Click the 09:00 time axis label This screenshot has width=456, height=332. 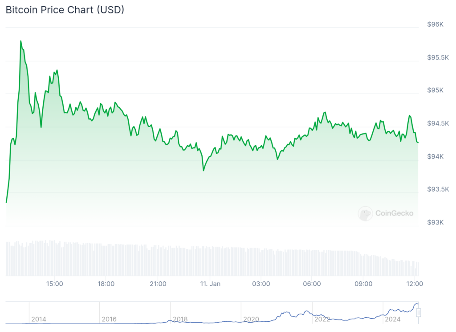coord(363,284)
